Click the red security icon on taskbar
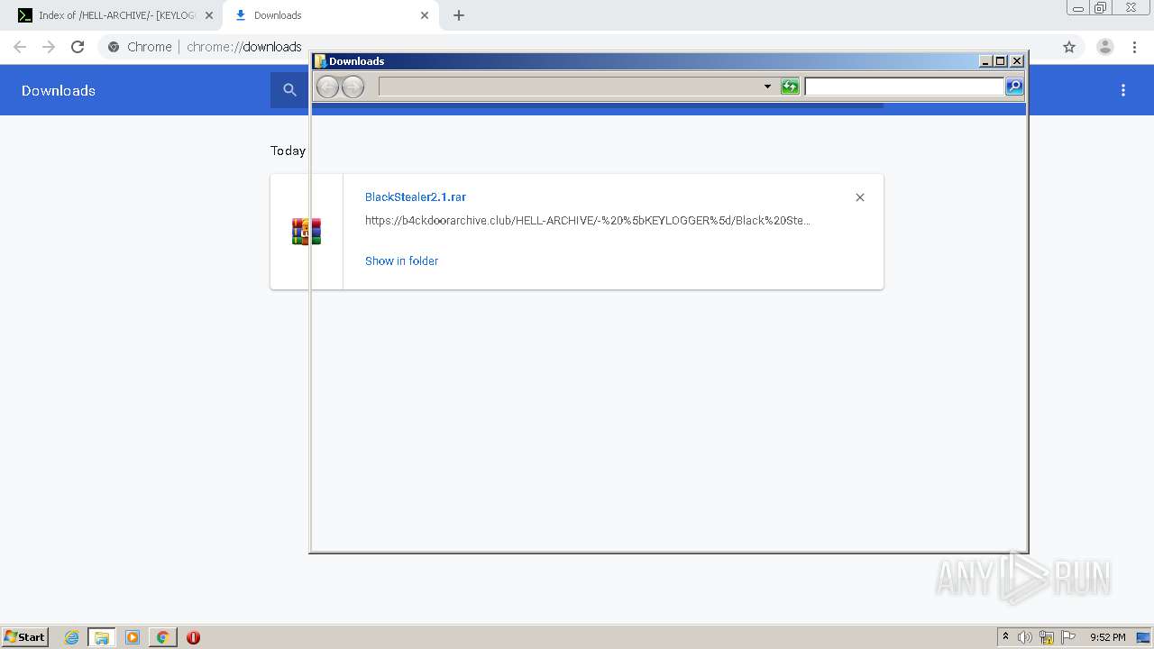The width and height of the screenshot is (1154, 649). (193, 637)
